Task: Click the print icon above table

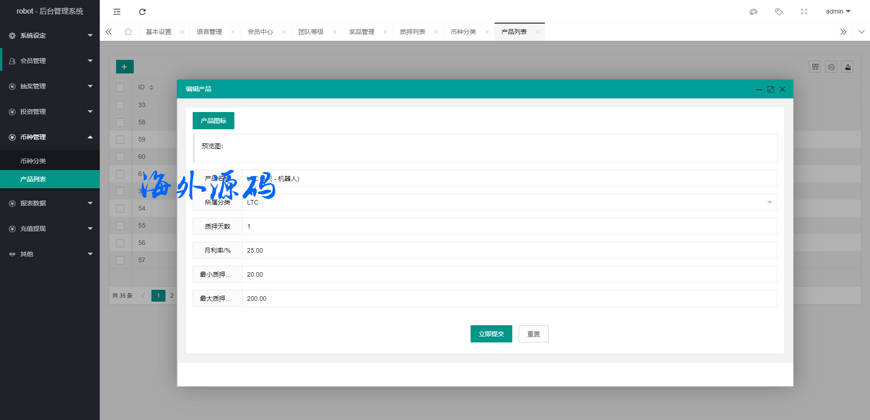Action: click(831, 67)
